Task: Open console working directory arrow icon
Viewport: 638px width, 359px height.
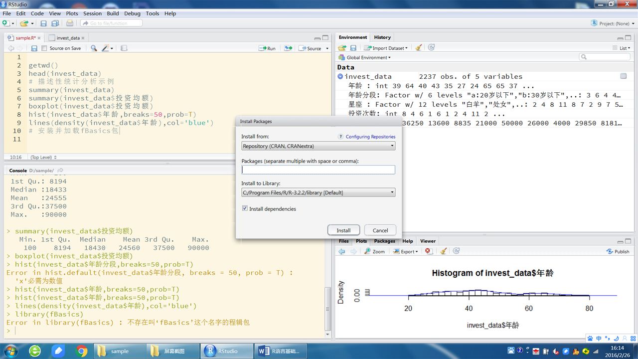Action: click(60, 171)
